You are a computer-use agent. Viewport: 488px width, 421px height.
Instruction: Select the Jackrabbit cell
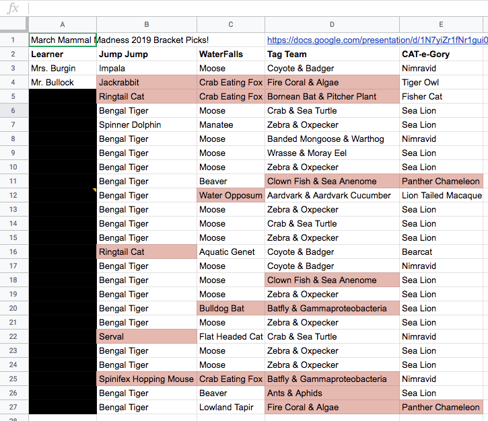147,83
